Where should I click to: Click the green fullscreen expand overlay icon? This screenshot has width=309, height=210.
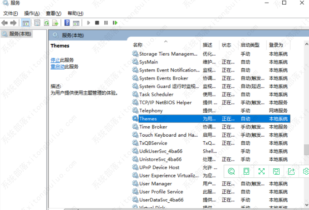(261, 171)
